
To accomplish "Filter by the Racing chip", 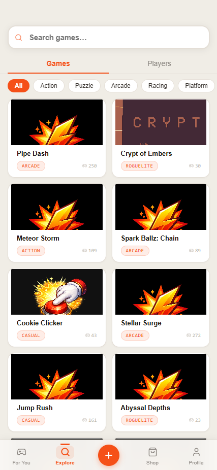I will click(158, 86).
